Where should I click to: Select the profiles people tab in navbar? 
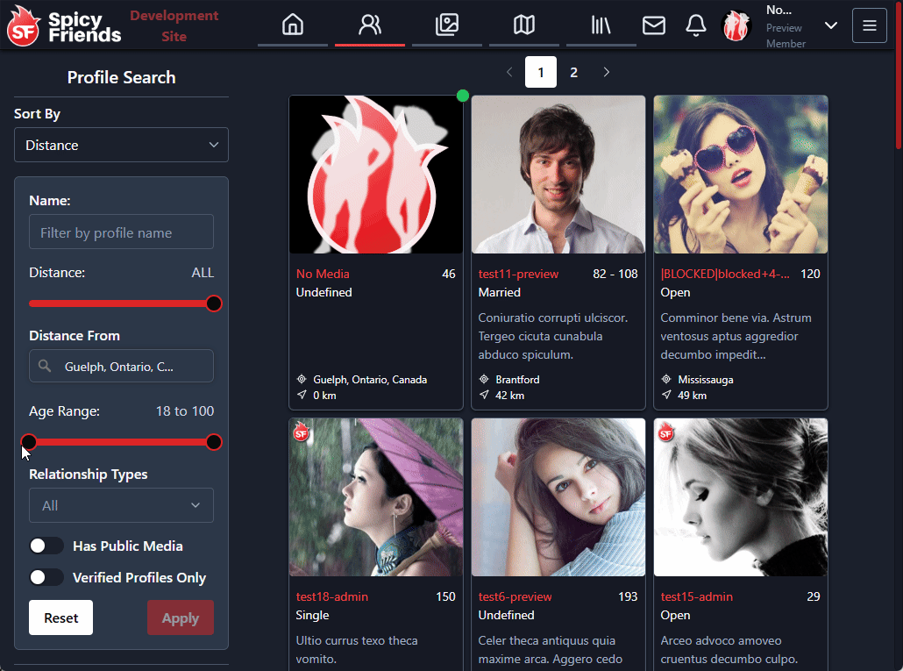[370, 25]
